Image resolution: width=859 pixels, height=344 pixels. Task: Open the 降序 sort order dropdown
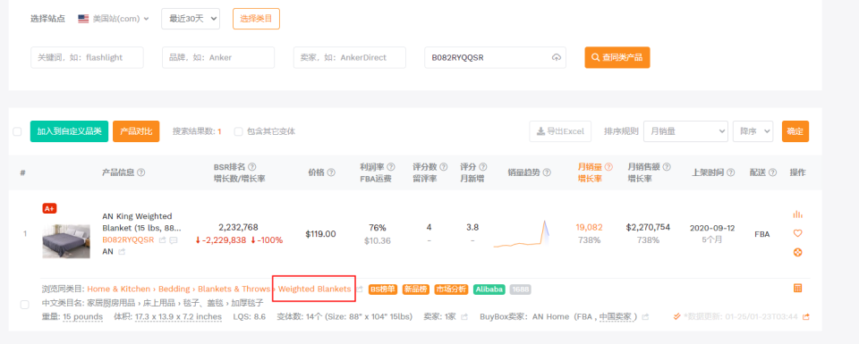[753, 131]
